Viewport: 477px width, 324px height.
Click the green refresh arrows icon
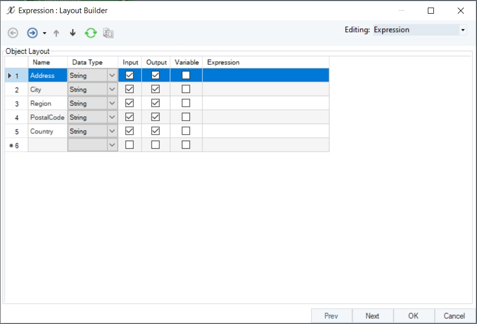[x=91, y=33]
